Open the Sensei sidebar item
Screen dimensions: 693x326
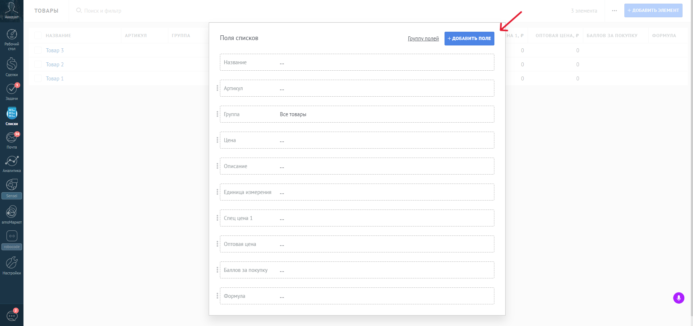pos(12,189)
